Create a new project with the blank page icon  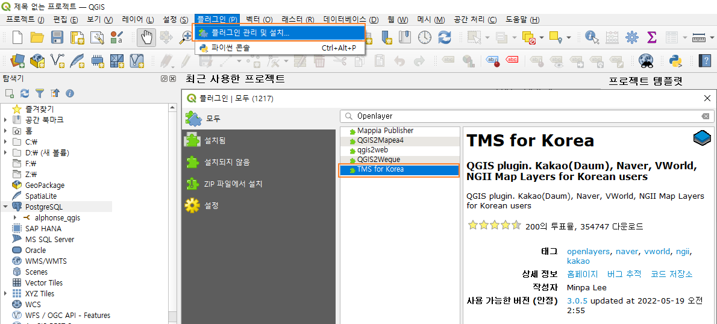point(17,37)
